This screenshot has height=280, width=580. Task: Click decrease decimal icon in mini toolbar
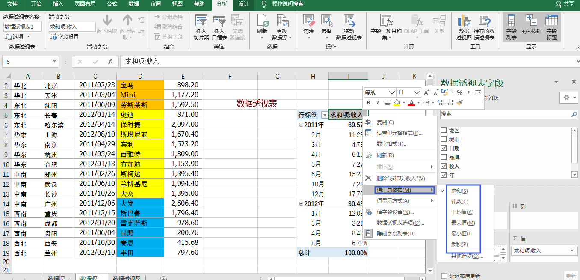pos(450,103)
